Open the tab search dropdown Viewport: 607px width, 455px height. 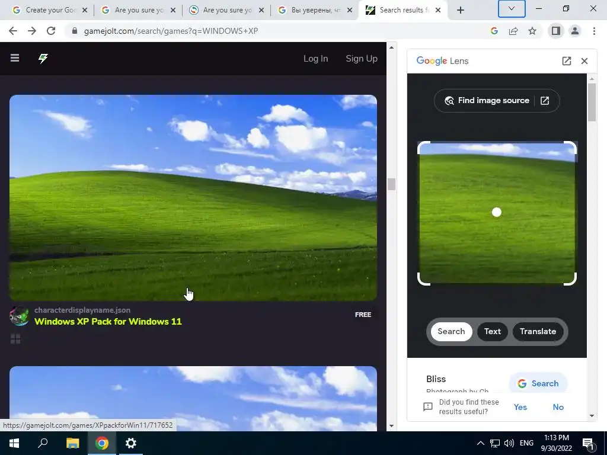click(512, 8)
